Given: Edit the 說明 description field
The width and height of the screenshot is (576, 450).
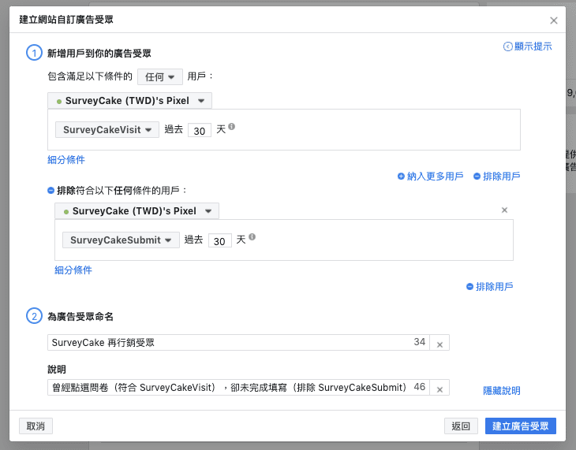Looking at the screenshot, I should (x=238, y=388).
